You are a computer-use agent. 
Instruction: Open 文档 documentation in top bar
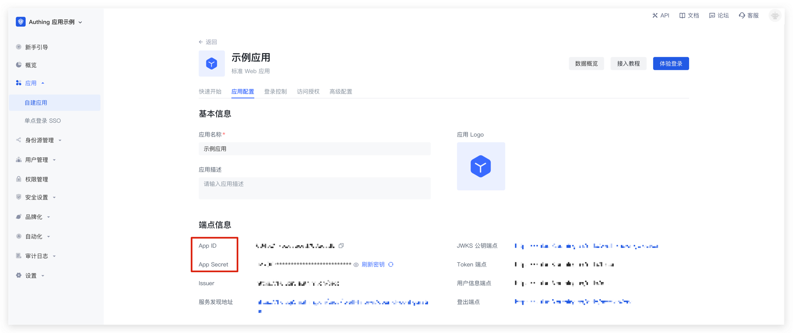tap(689, 16)
